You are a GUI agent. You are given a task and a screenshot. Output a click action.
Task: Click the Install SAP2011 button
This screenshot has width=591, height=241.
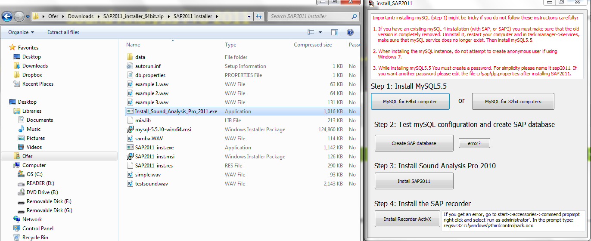[x=414, y=181]
